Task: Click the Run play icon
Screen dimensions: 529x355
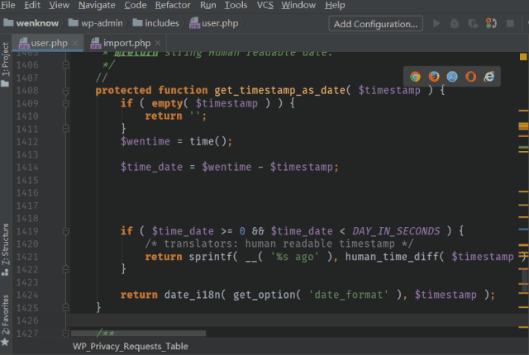Action: (436, 24)
